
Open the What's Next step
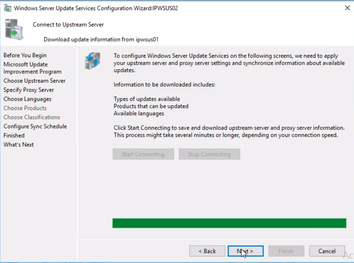click(x=18, y=144)
